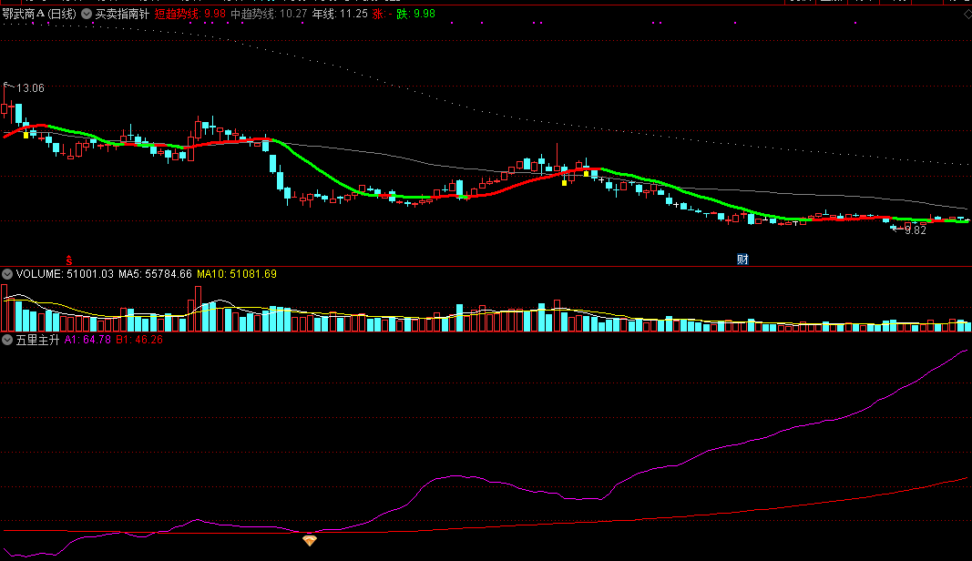The height and width of the screenshot is (561, 972).
Task: Click the yellow MA10: 51081.69 readout
Action: pos(237,274)
